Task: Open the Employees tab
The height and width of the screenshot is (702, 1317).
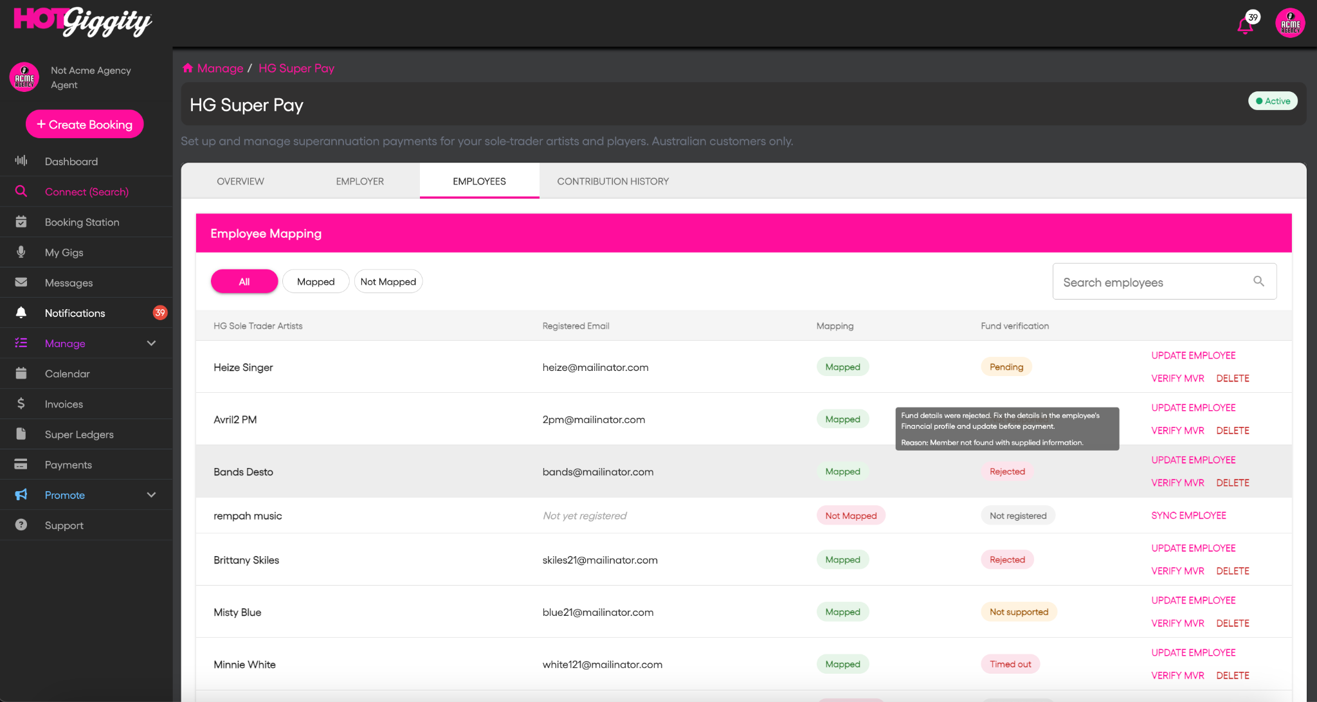Action: tap(479, 181)
